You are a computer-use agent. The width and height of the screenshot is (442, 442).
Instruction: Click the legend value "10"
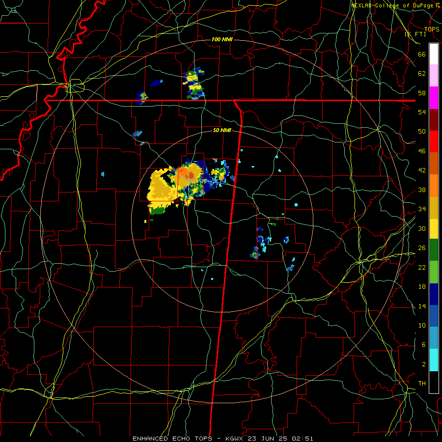click(x=422, y=325)
